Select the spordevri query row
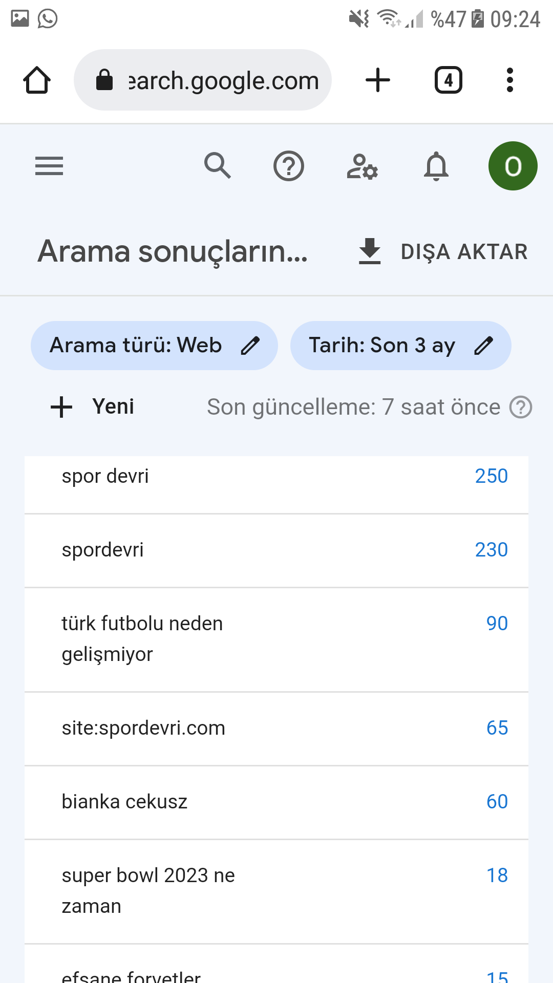The height and width of the screenshot is (983, 553). pyautogui.click(x=276, y=550)
